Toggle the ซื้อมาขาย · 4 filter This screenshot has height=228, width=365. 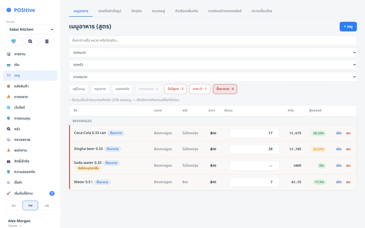225,89
